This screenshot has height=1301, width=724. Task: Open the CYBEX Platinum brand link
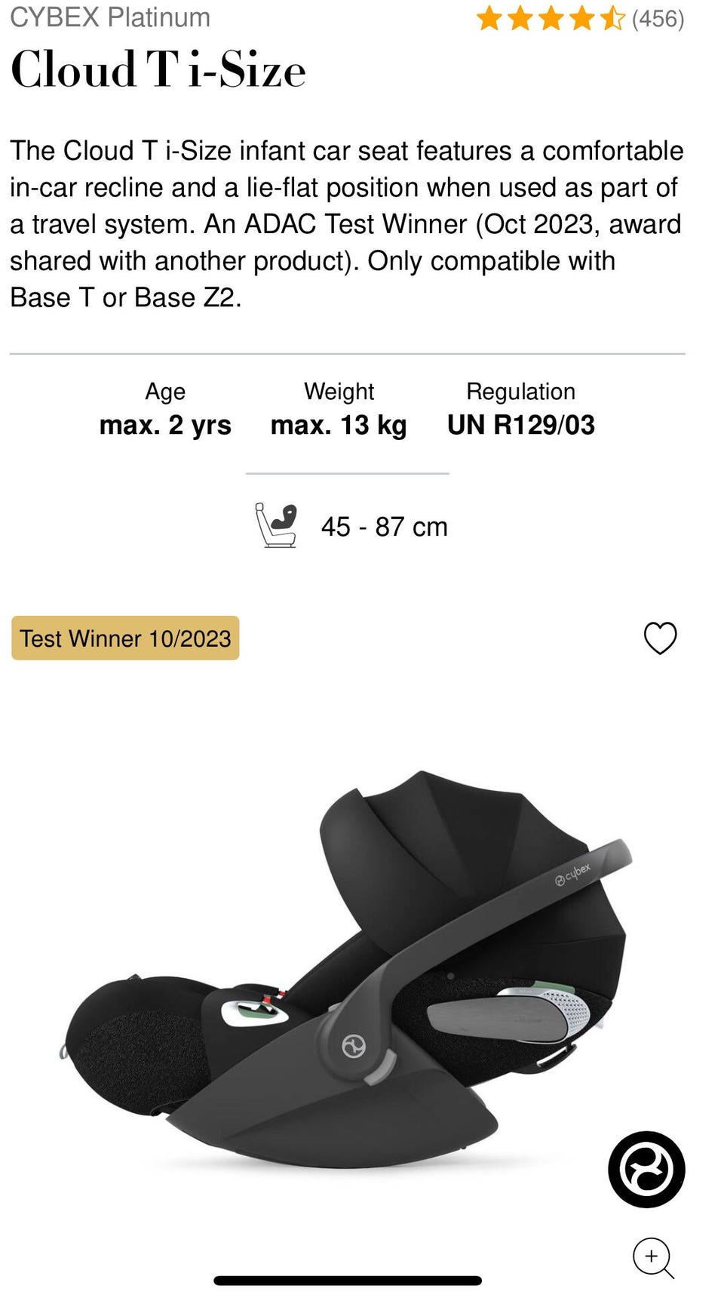click(x=110, y=17)
